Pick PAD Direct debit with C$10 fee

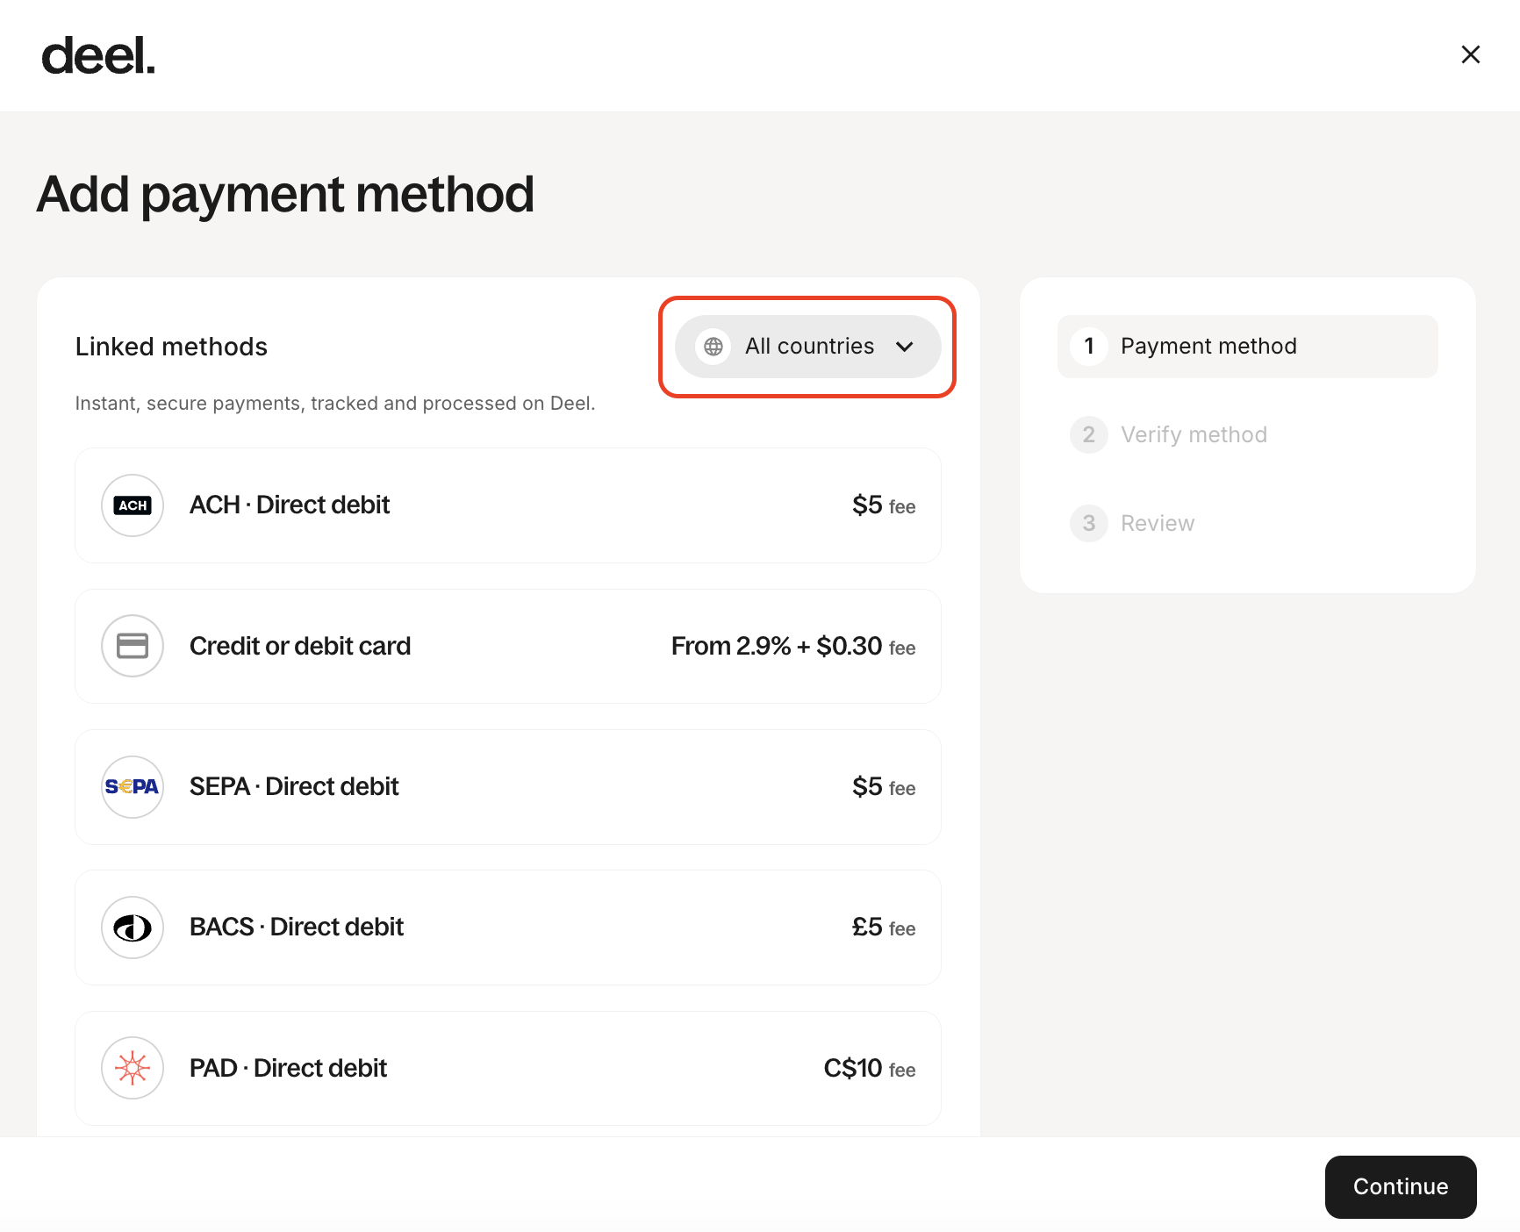pyautogui.click(x=507, y=1068)
